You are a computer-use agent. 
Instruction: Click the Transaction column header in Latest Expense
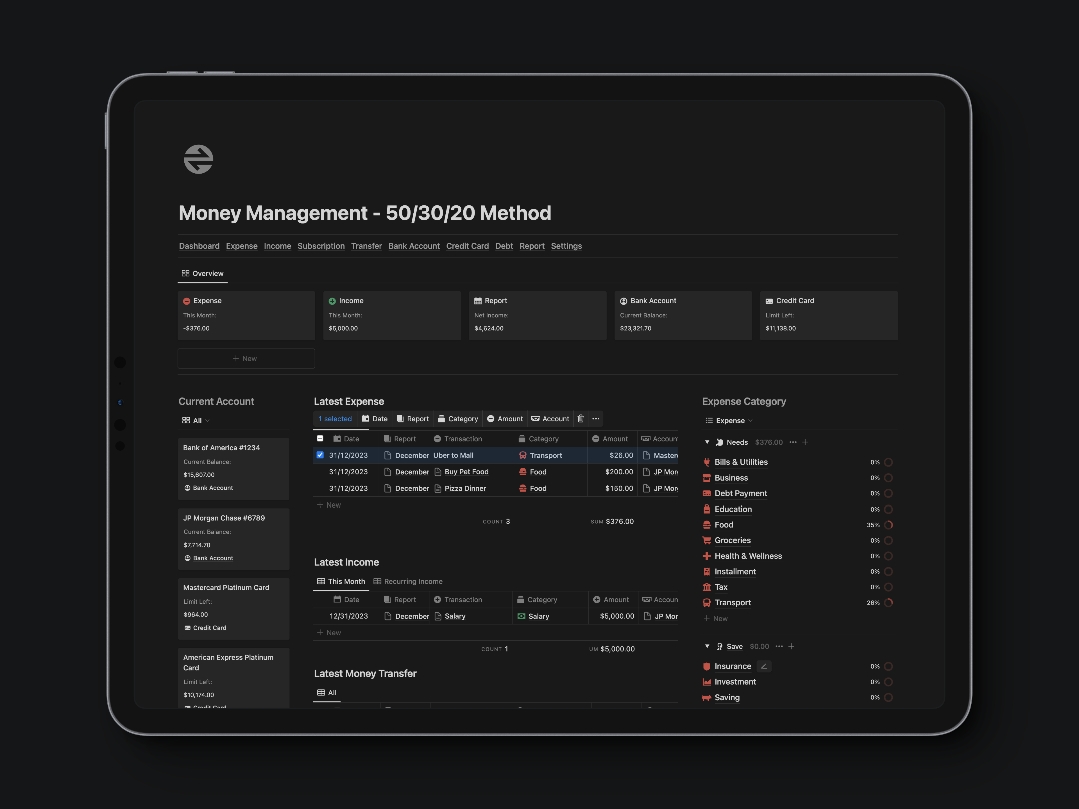[471, 438]
